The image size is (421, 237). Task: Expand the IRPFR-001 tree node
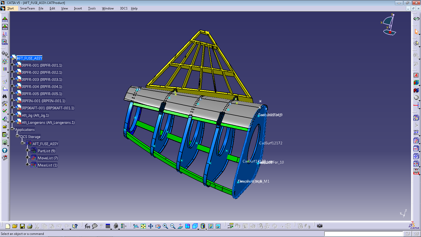click(12, 65)
